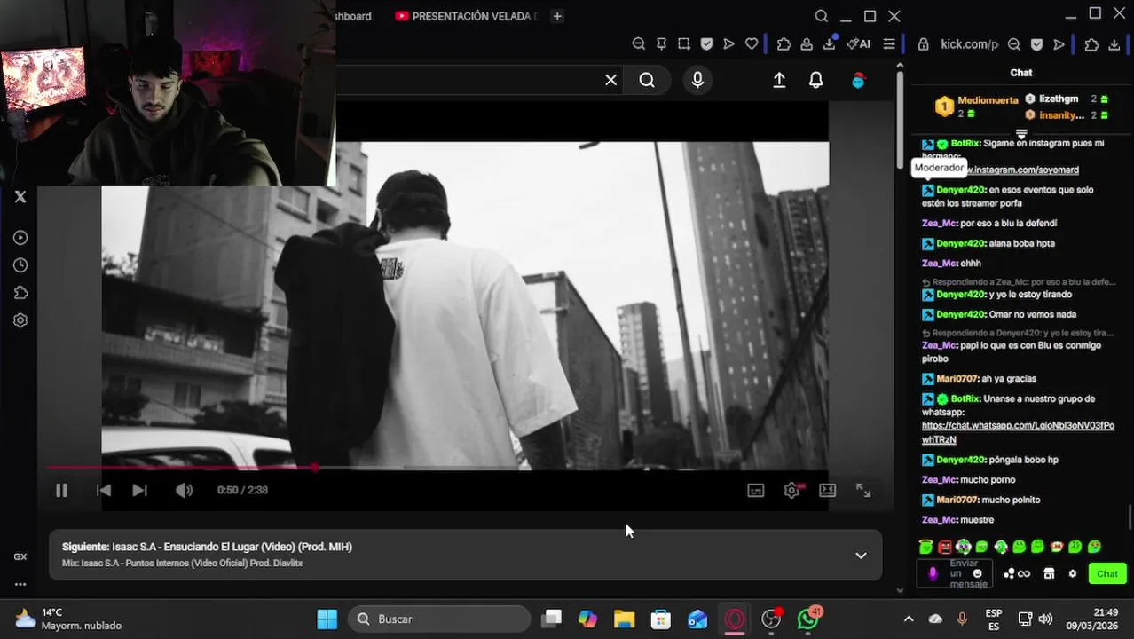
Task: Open send/flow arrow in main toolbar
Action: (x=728, y=44)
